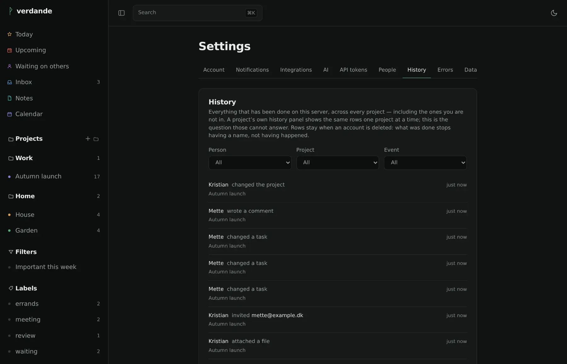This screenshot has height=364, width=567.
Task: Go to the Integrations tab
Action: [296, 70]
